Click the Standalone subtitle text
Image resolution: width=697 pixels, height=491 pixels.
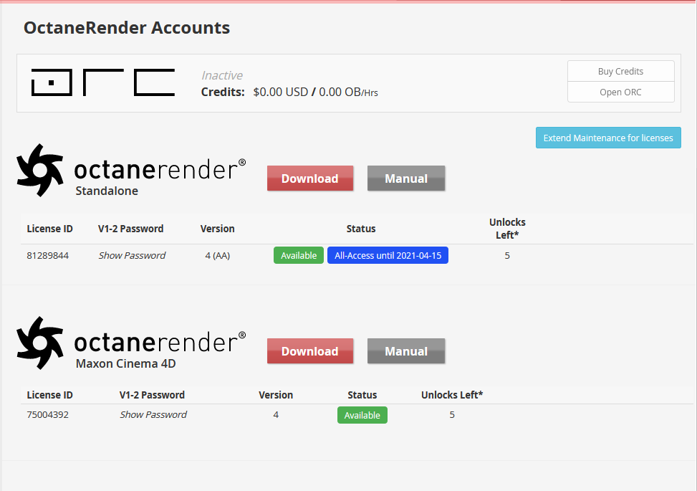pos(107,191)
